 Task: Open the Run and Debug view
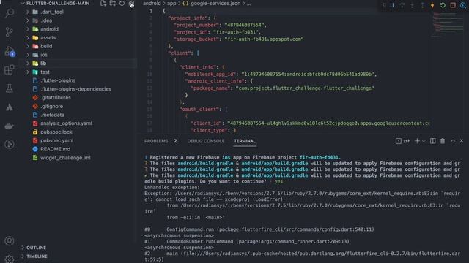(10, 51)
